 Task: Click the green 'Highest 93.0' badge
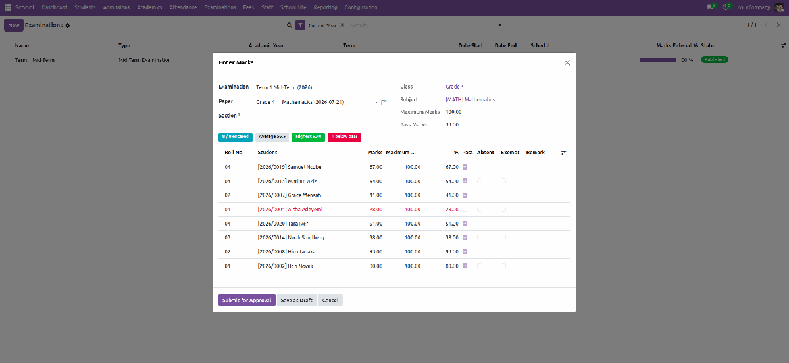pyautogui.click(x=309, y=137)
